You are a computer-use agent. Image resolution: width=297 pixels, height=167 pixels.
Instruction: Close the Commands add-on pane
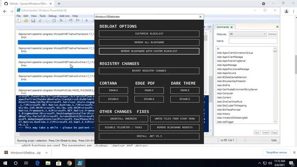point(278,27)
